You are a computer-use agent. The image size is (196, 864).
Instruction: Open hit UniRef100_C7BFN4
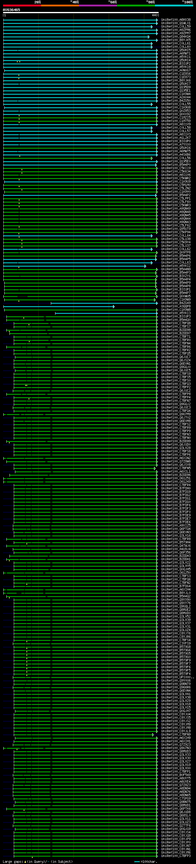click(x=176, y=344)
